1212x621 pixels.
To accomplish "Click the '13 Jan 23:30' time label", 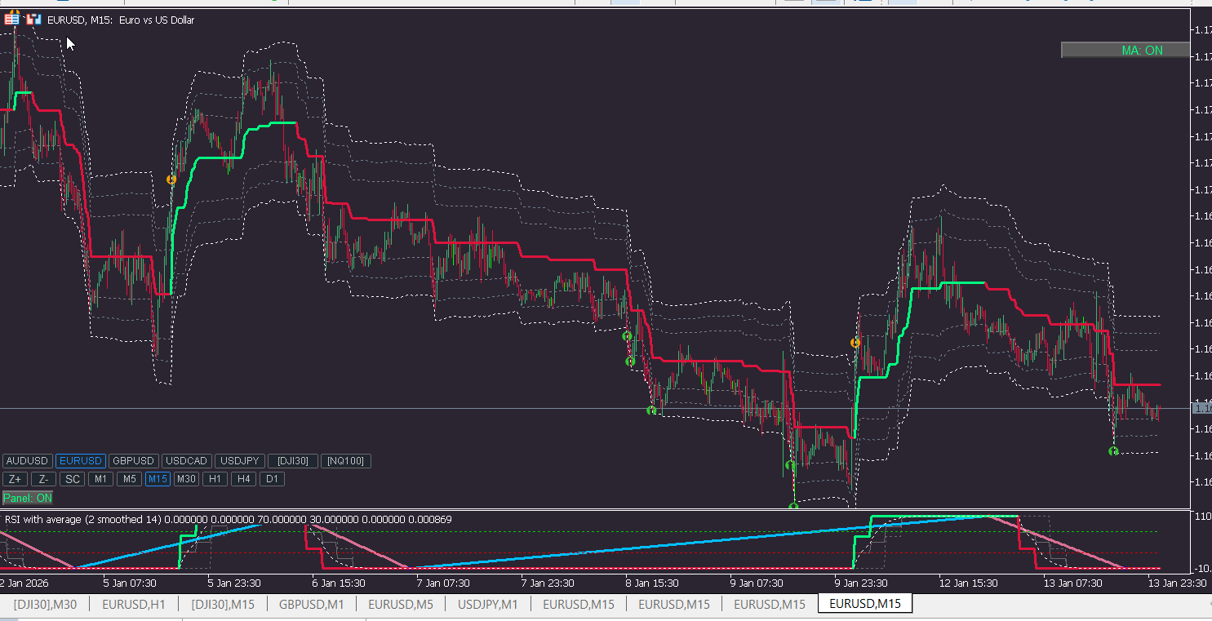I will [1177, 583].
